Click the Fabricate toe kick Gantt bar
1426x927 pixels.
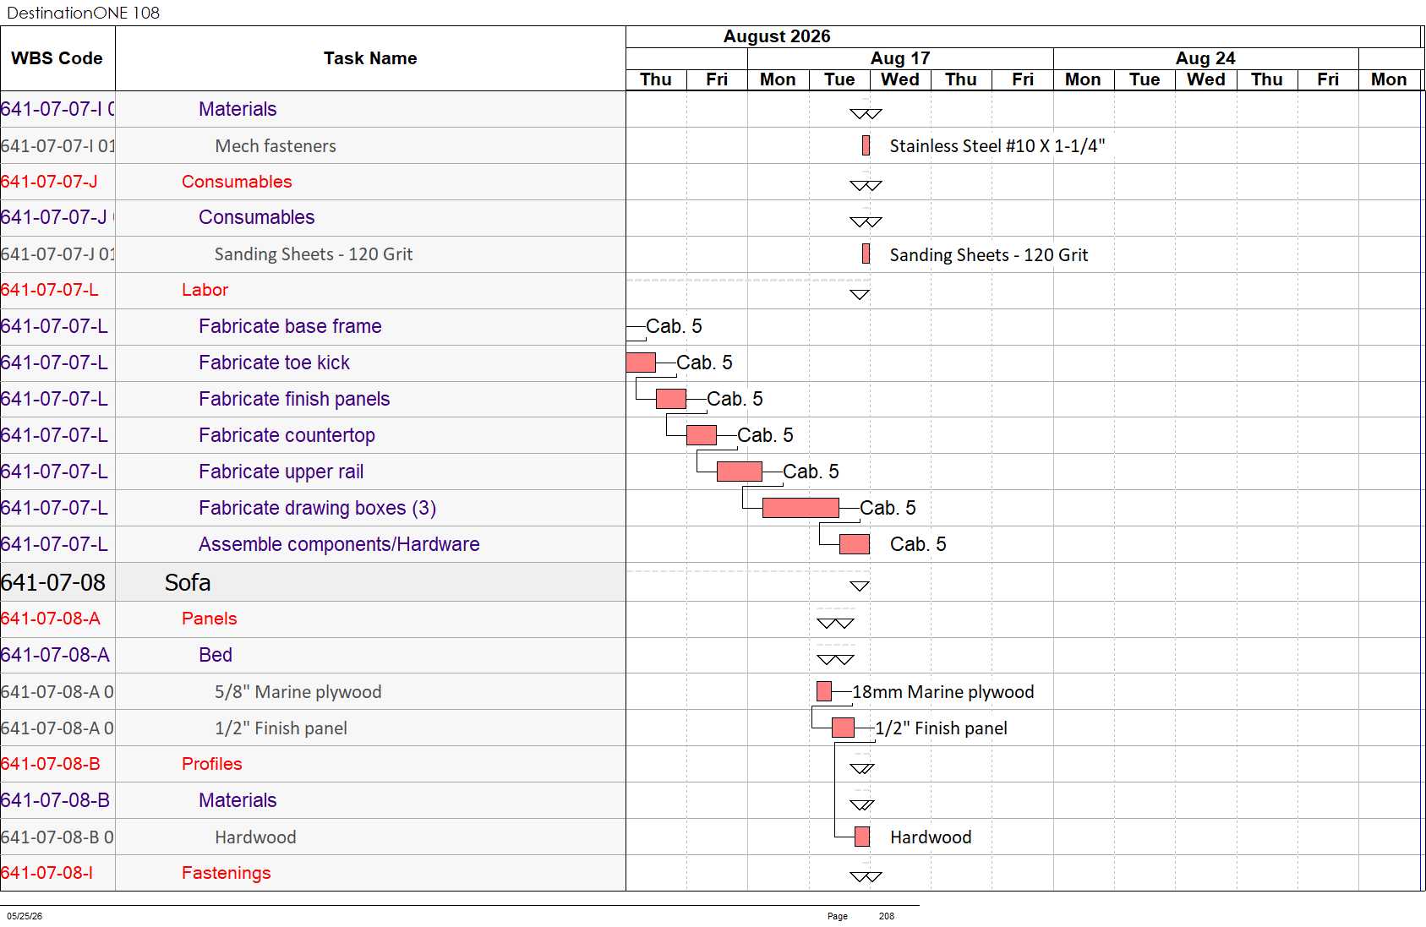coord(641,363)
